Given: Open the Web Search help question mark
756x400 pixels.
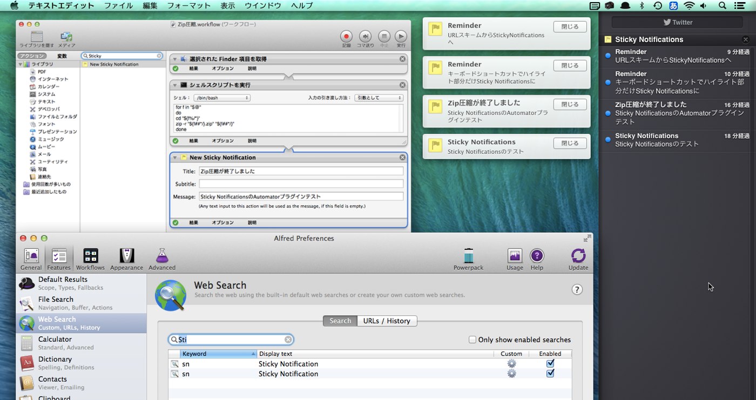Looking at the screenshot, I should click(x=577, y=290).
